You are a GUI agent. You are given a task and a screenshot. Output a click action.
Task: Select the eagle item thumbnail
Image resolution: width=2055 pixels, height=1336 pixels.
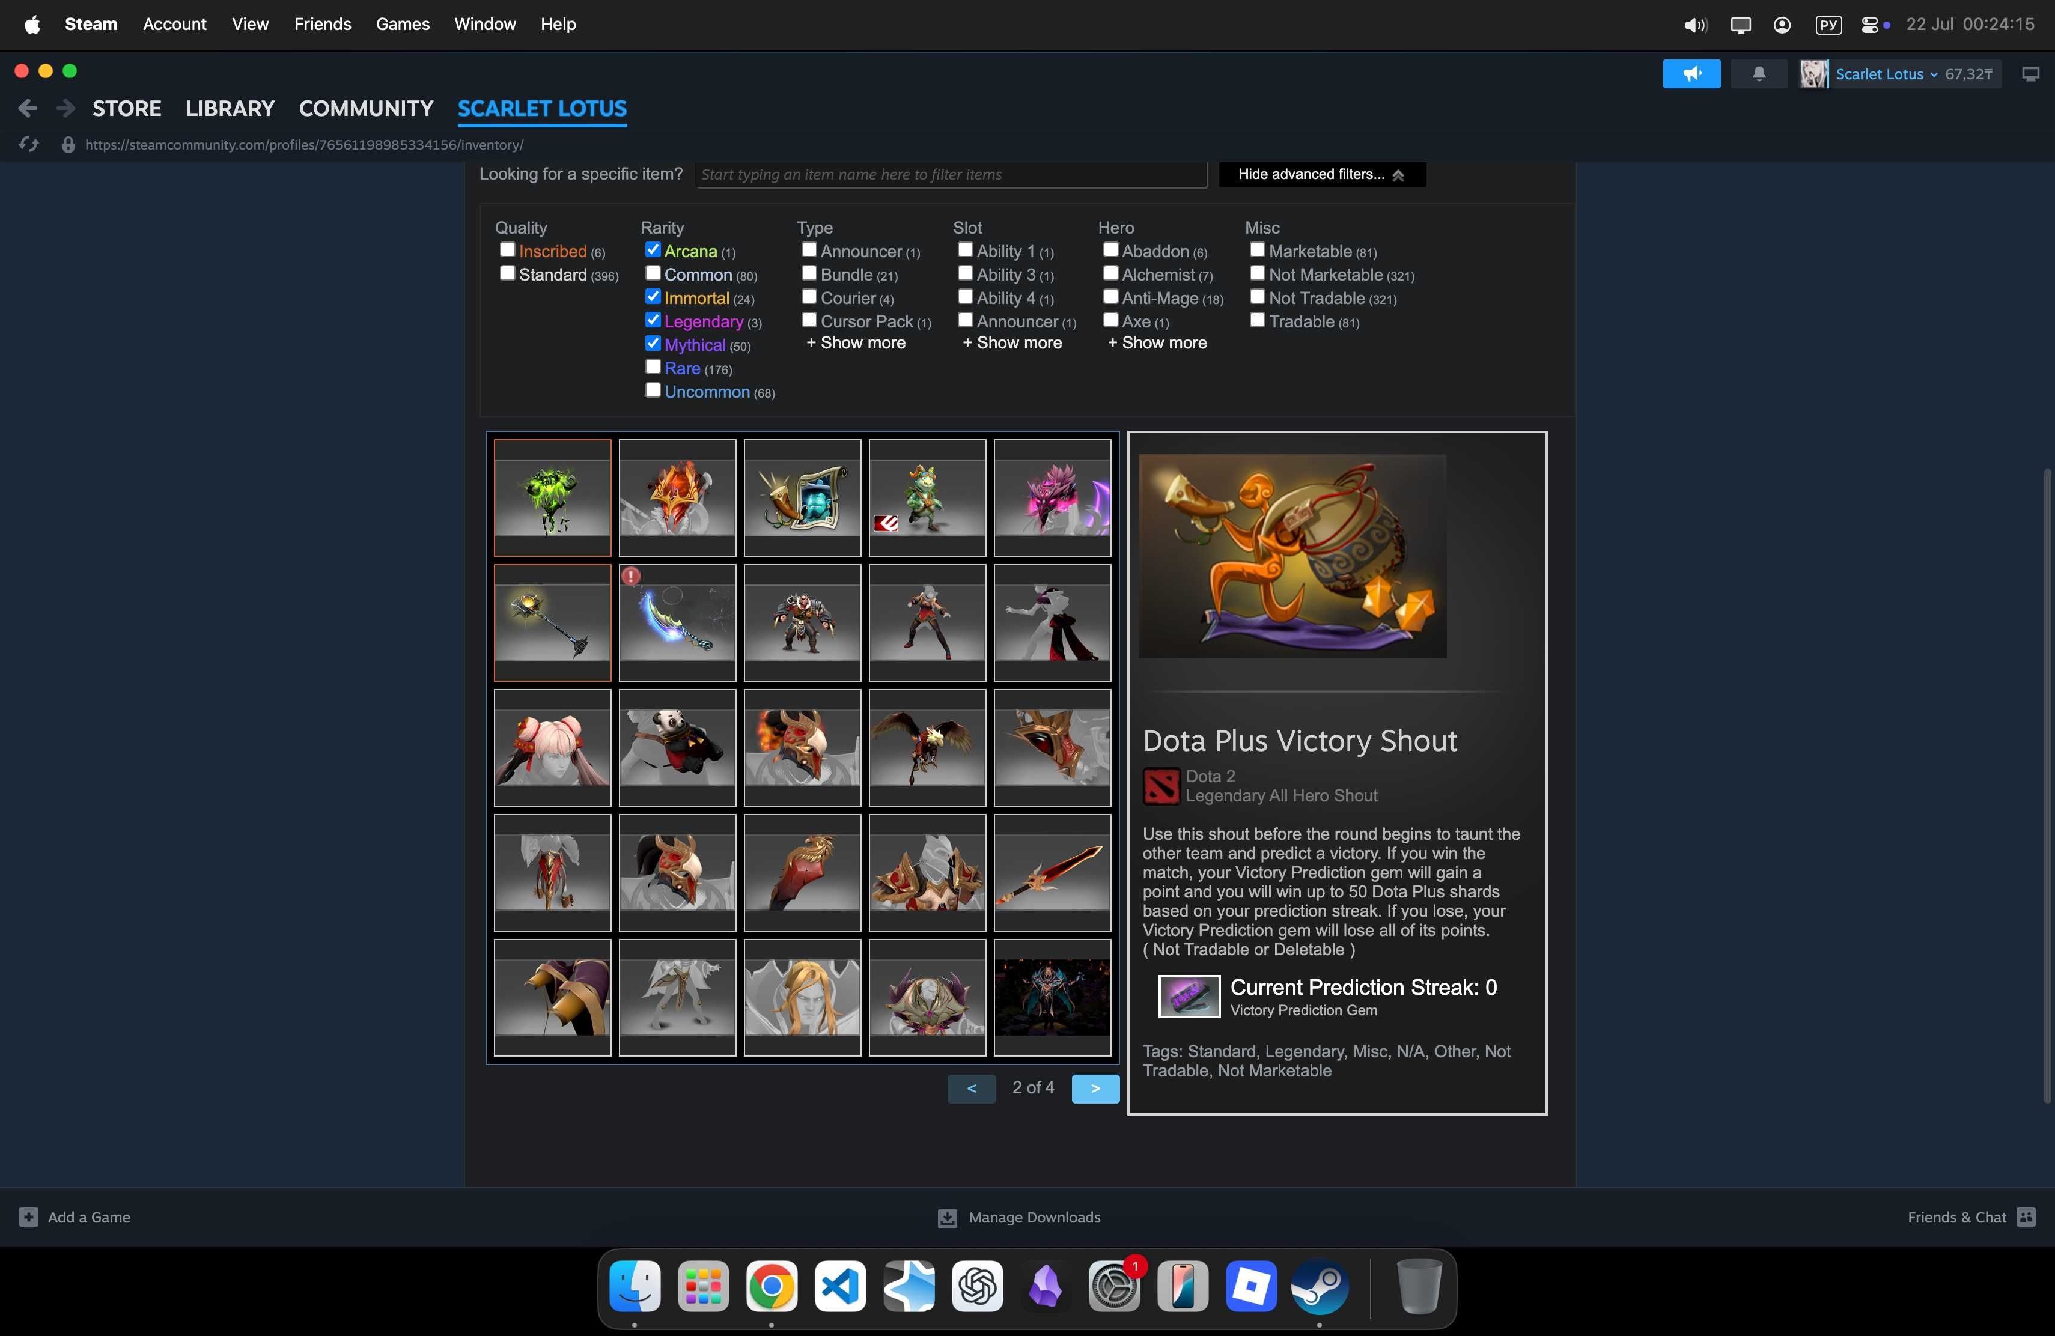927,747
